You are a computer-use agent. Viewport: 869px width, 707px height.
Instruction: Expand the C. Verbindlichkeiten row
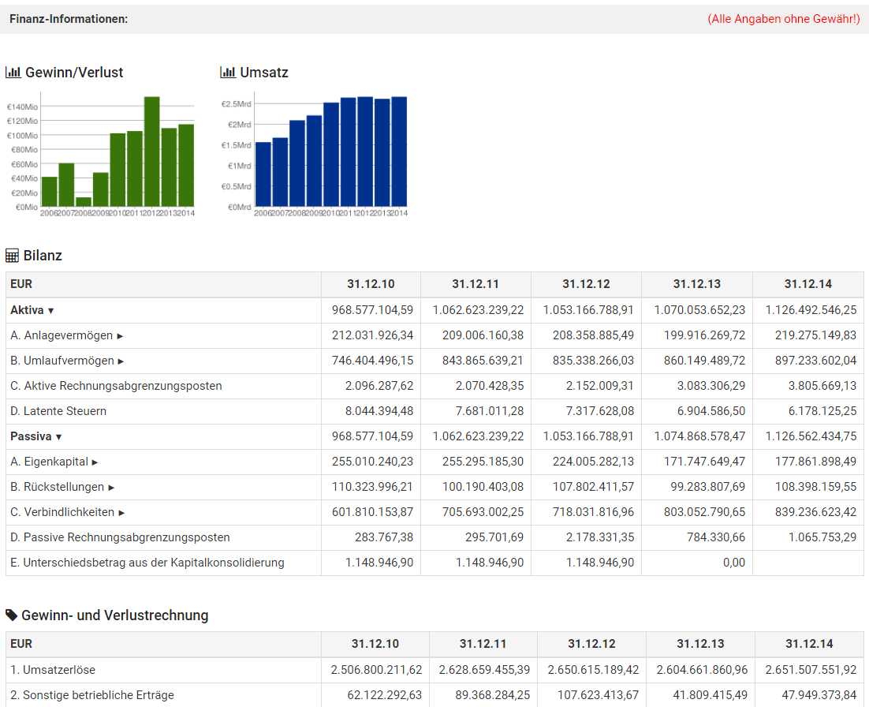click(121, 513)
